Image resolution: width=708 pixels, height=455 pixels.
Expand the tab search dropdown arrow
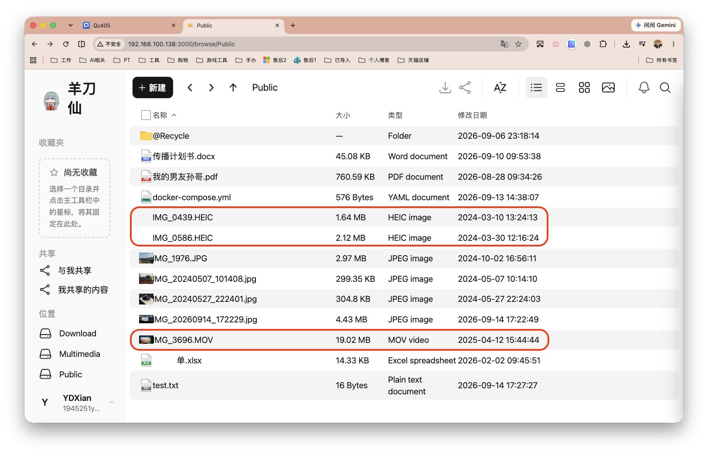point(71,25)
